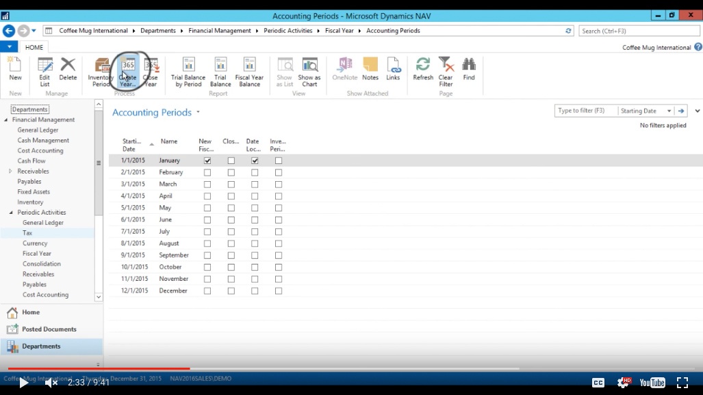This screenshot has height=395, width=703.
Task: Uncheck New Fiscal Year for January
Action: [x=207, y=161]
